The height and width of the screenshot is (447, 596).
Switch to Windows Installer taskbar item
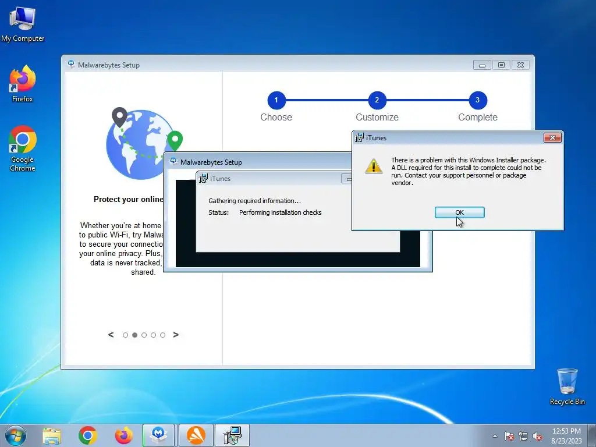point(232,435)
